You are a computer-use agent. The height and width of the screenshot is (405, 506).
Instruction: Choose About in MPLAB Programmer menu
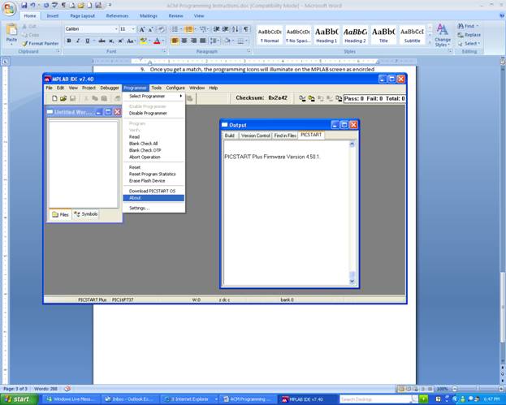click(x=154, y=198)
